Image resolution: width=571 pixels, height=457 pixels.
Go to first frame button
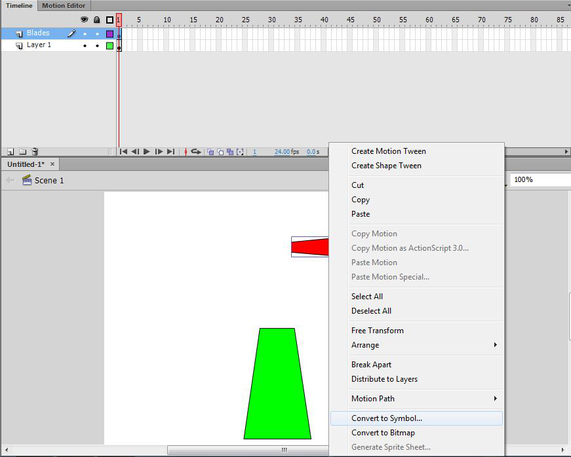[x=123, y=152]
